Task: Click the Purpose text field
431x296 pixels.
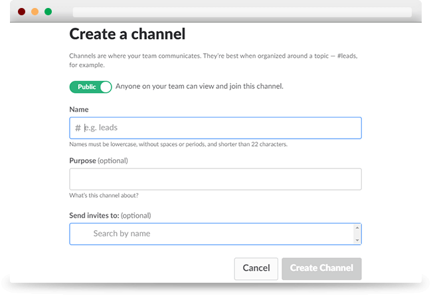Action: click(215, 179)
